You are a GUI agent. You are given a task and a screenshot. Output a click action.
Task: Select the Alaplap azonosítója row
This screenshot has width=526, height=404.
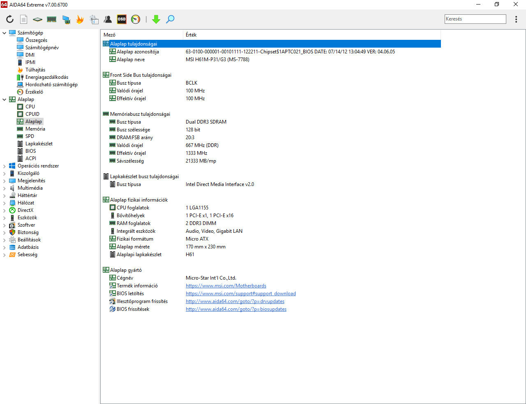pos(271,52)
